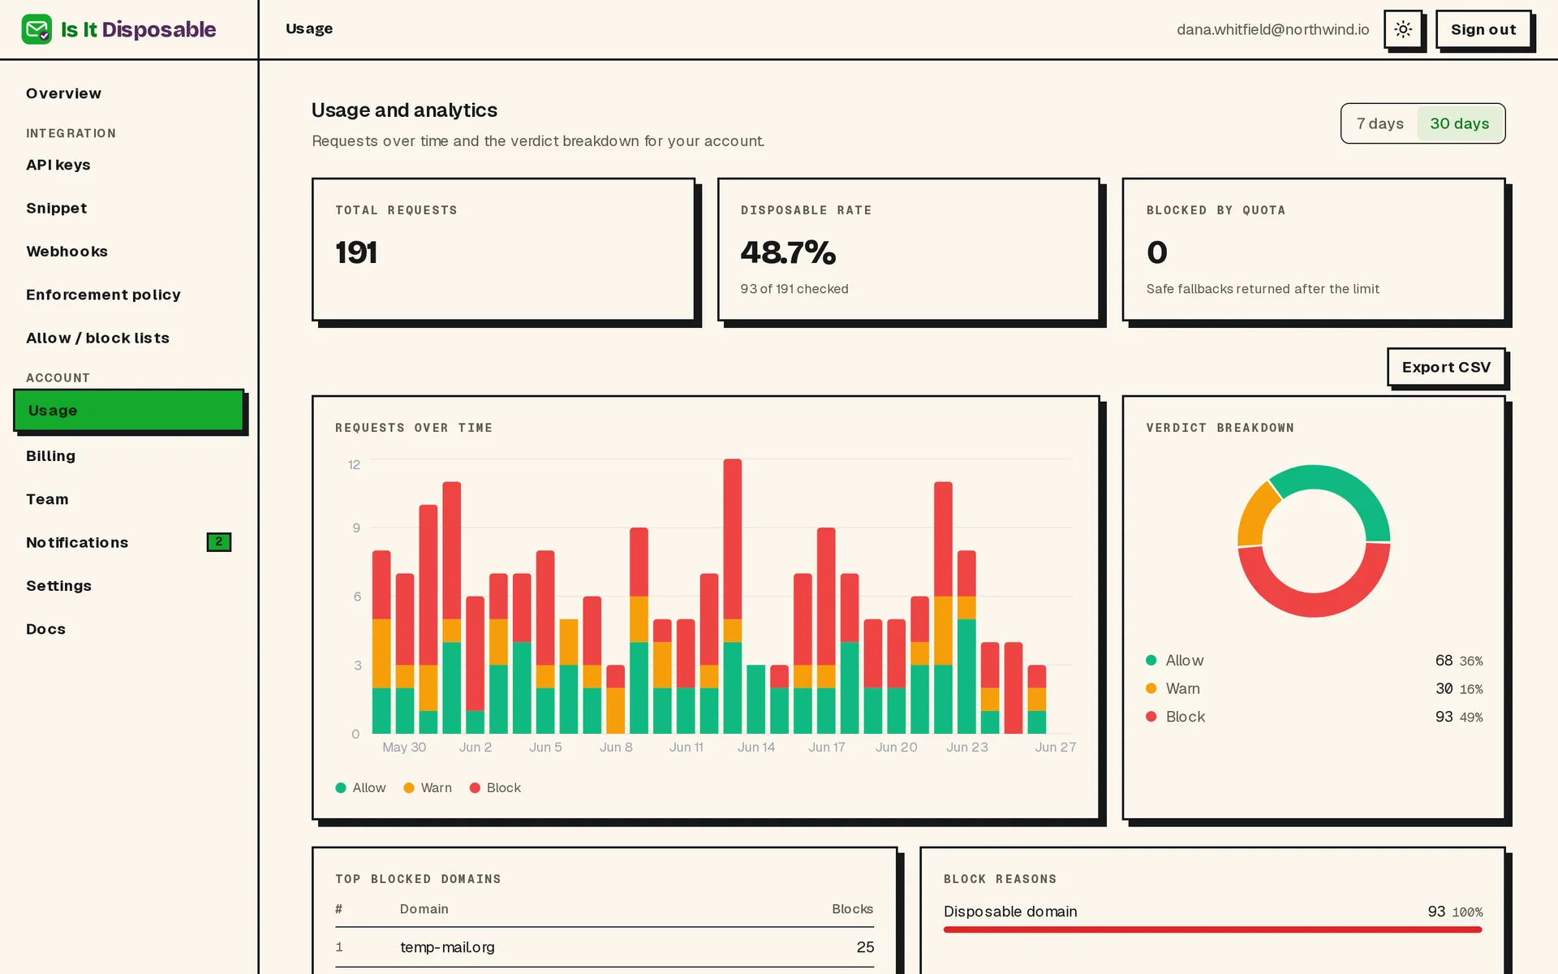Click the Sign out button
Screen dimensions: 1558x974
(x=1483, y=29)
